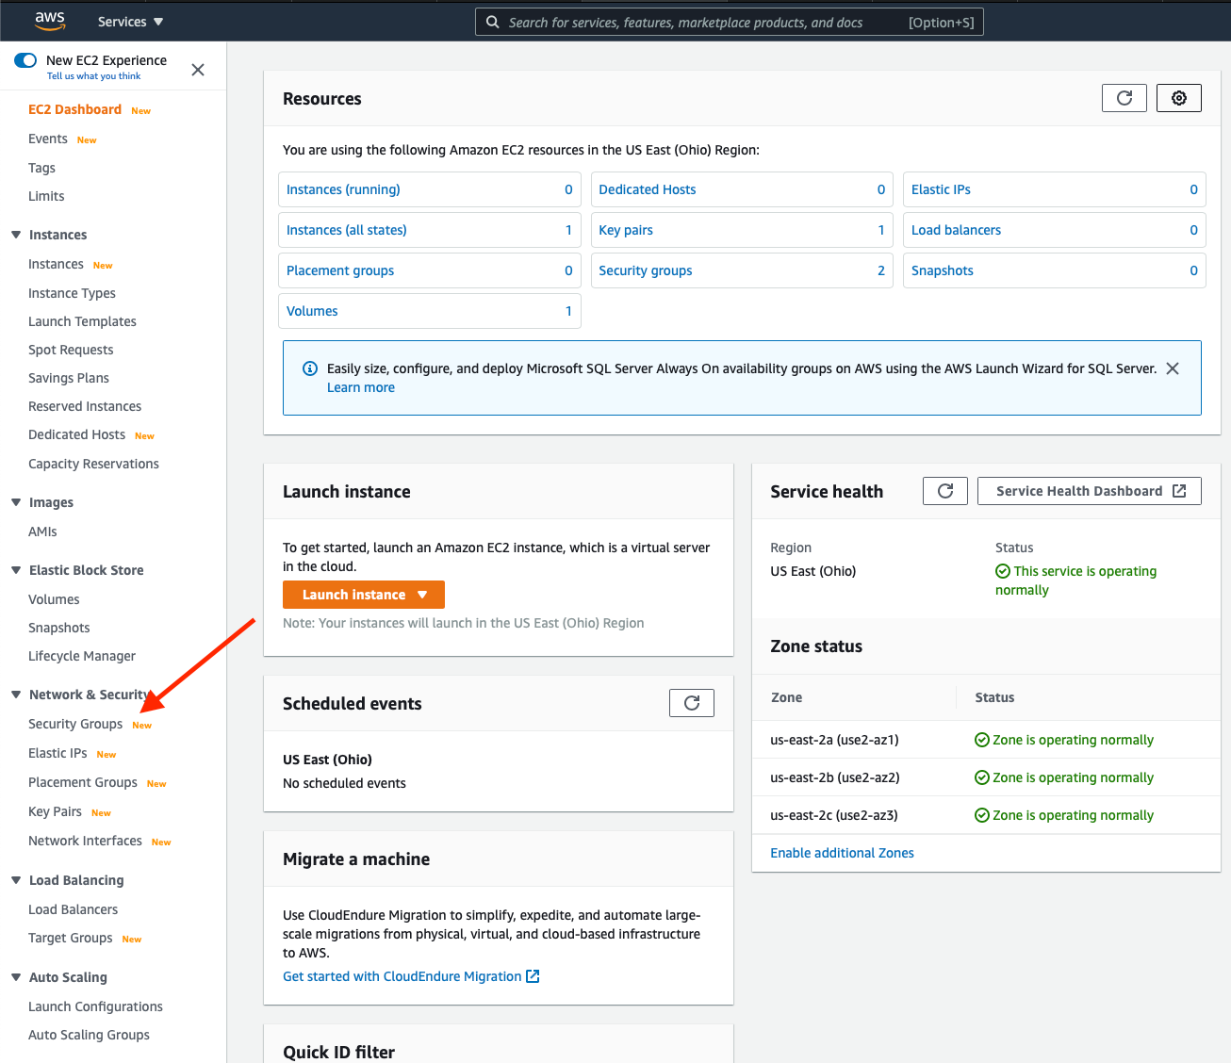Open Dedicated Hosts resource tile

point(742,189)
